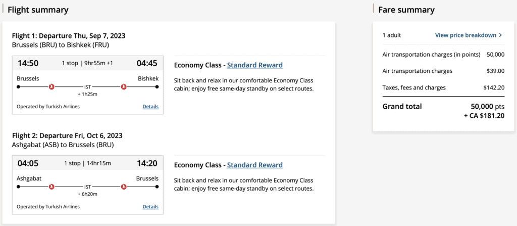517x226 pixels.
Task: Click the Fare summary heading
Action: click(x=406, y=10)
